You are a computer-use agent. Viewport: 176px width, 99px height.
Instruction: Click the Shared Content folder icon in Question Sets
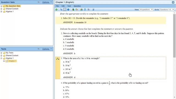click(x=4, y=9)
